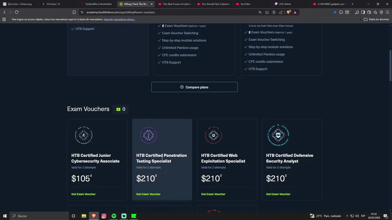Image resolution: width=392 pixels, height=220 pixels.
Task: Click the Cortana circle on taskbar
Action: click(x=73, y=216)
